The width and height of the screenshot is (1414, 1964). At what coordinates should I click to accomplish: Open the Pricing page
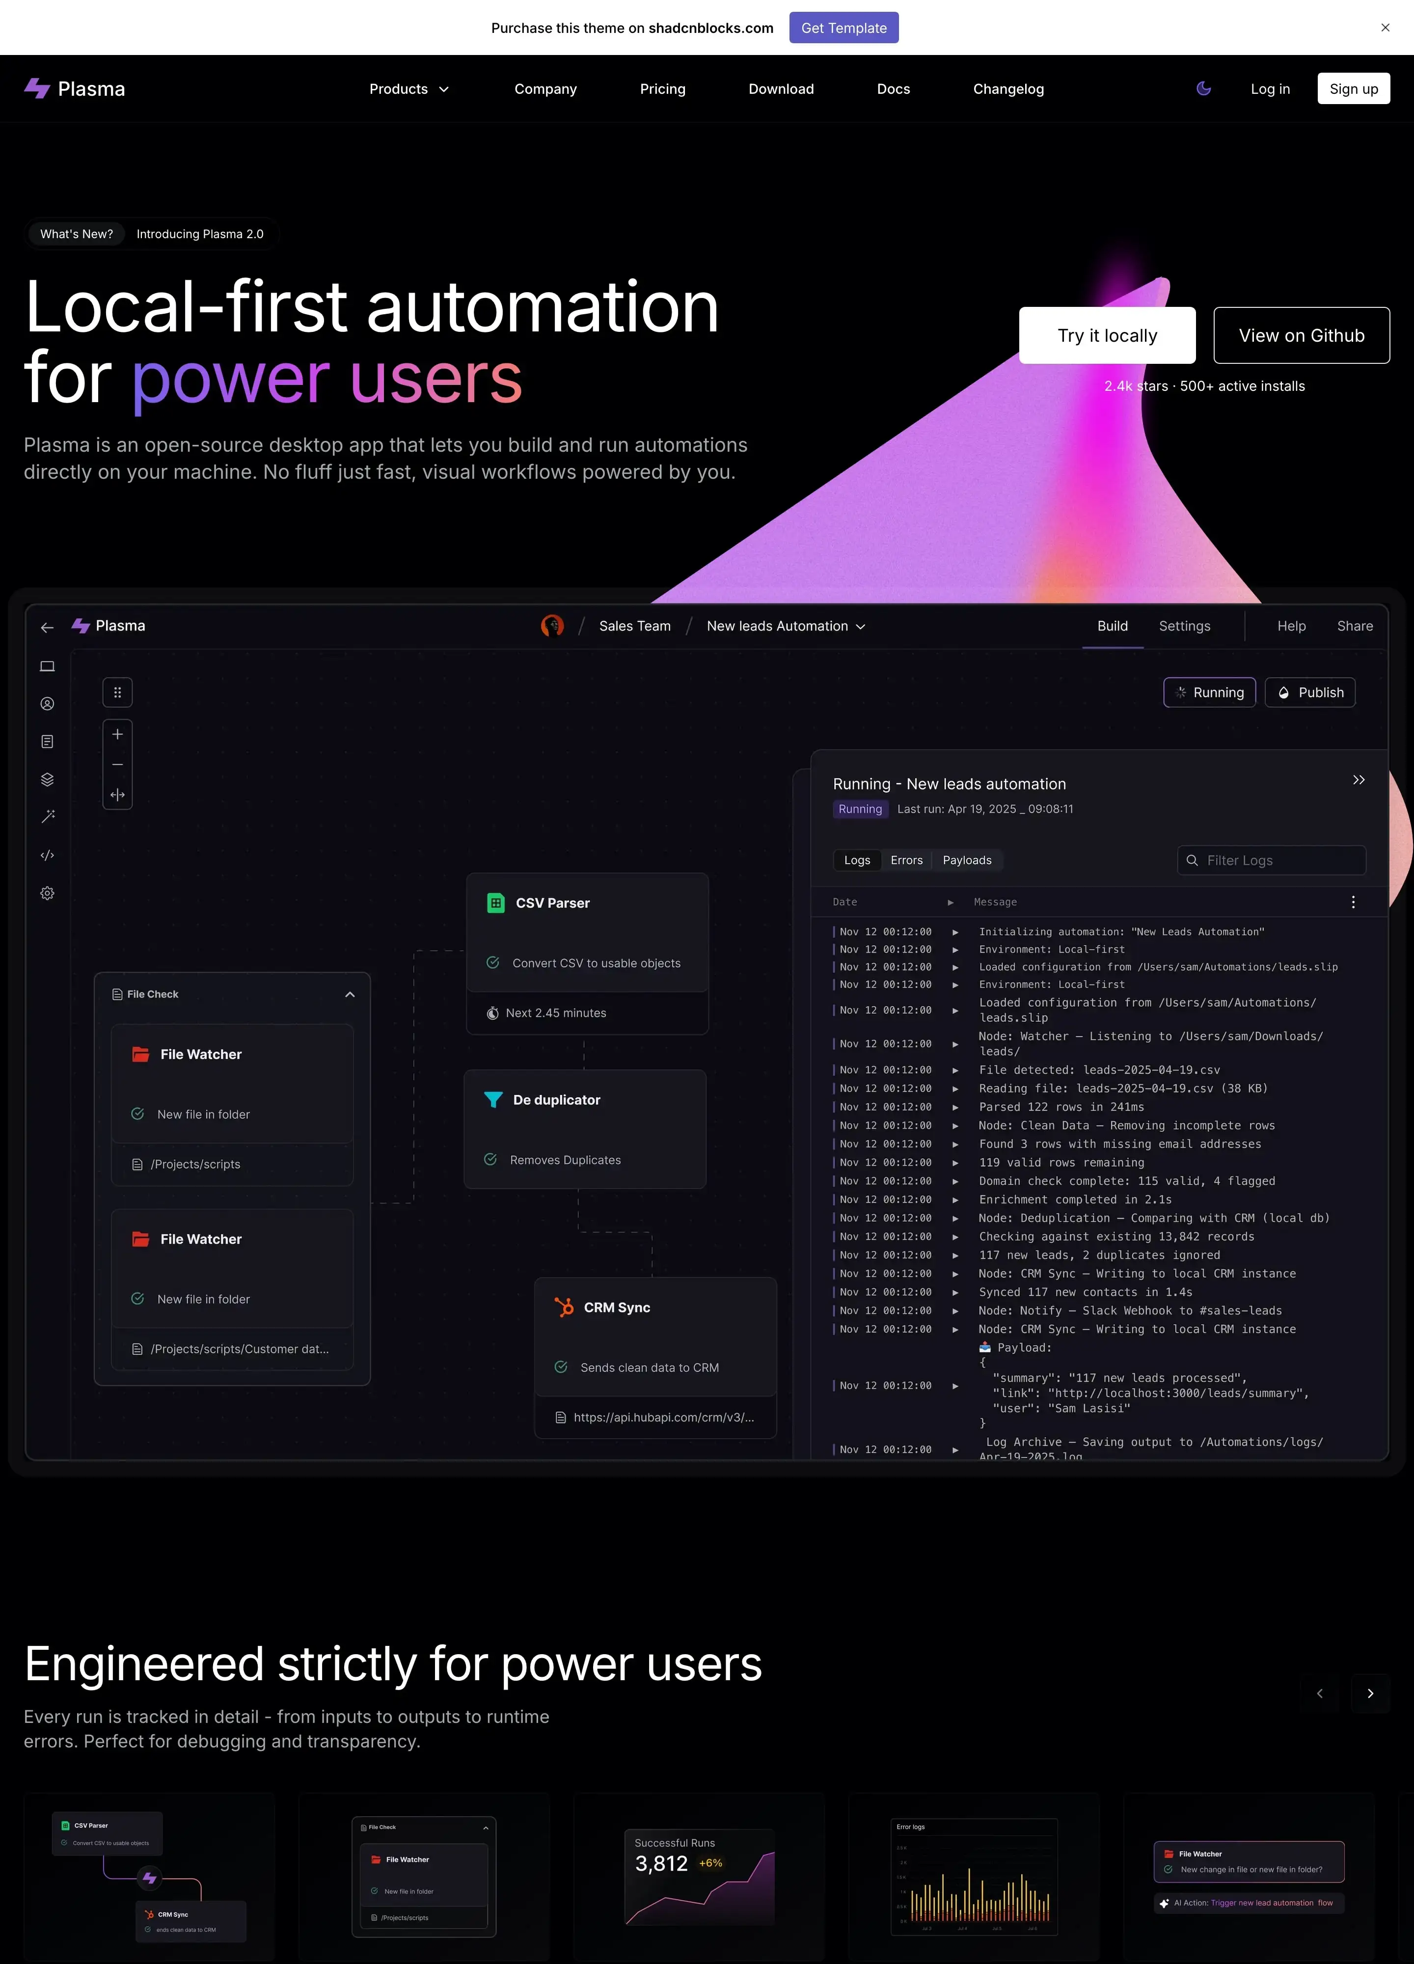[662, 89]
